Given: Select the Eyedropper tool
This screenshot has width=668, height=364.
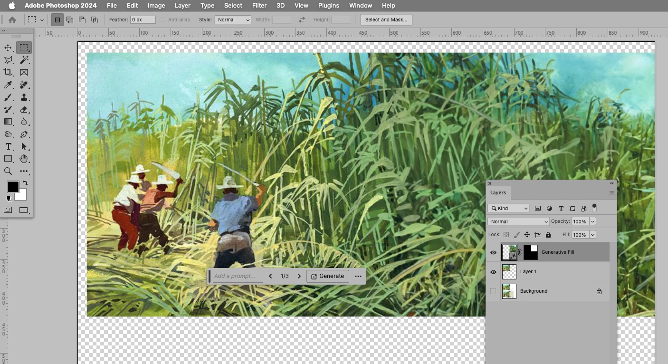Looking at the screenshot, I should click(x=8, y=85).
